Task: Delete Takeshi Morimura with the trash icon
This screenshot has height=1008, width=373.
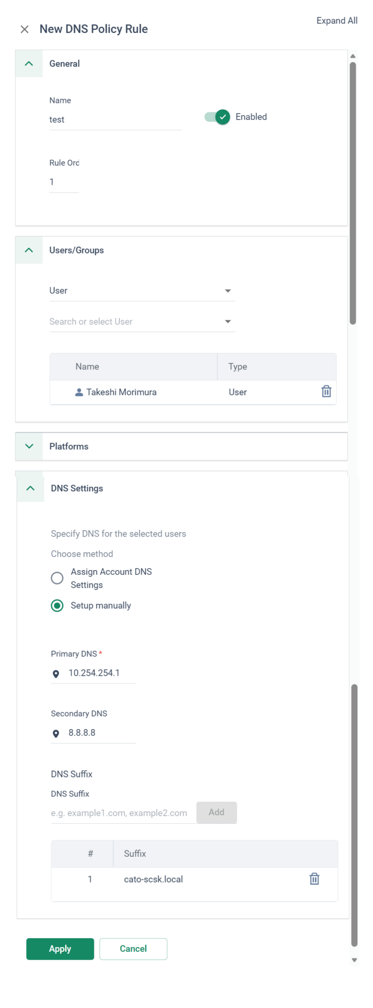Action: 326,392
